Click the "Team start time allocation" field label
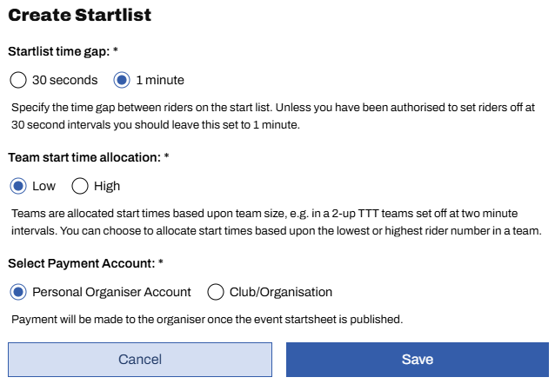The height and width of the screenshot is (384, 555). point(85,157)
